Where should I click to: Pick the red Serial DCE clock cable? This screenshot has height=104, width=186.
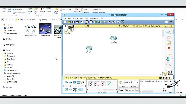click(x=97, y=84)
